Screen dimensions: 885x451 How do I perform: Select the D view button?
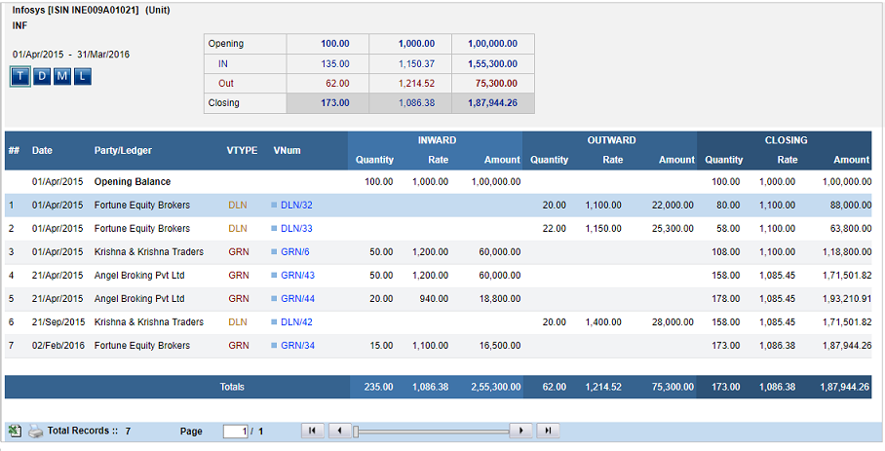click(x=42, y=76)
